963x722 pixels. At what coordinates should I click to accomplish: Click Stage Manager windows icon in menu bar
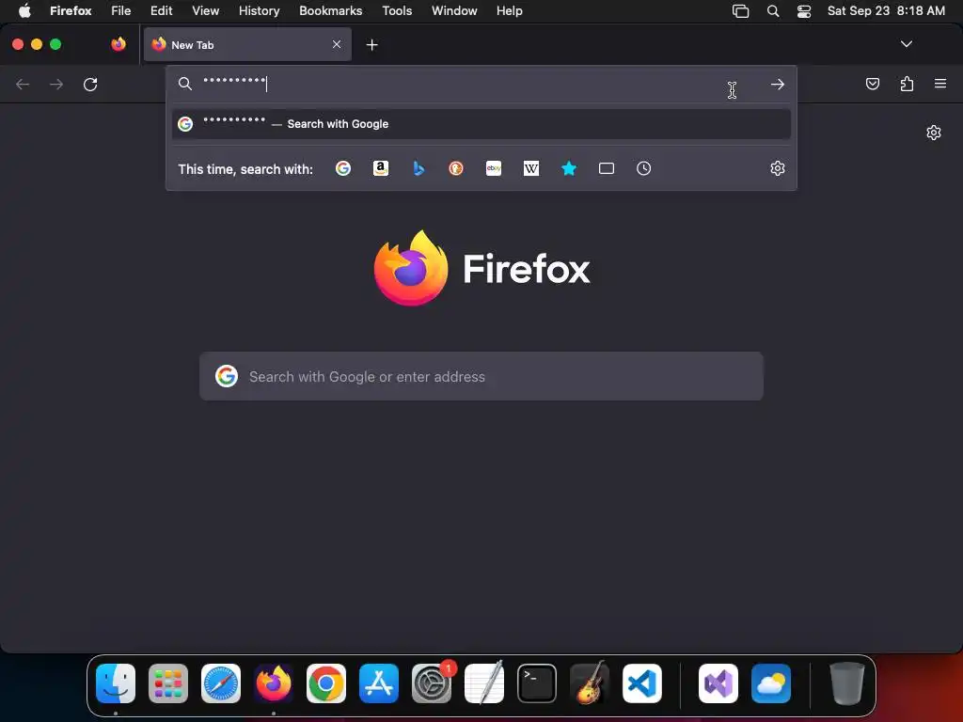[741, 11]
